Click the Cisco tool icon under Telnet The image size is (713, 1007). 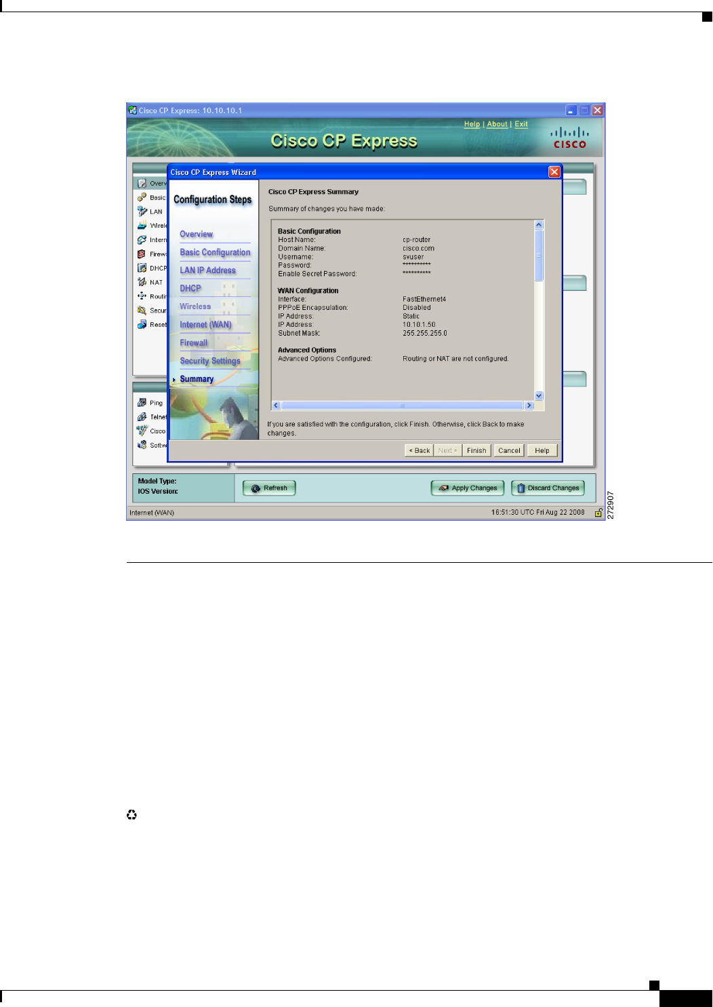tap(142, 431)
